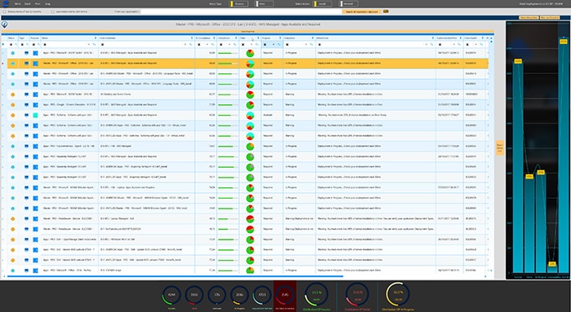Open the Information column filter dropdown
Image resolution: width=571 pixels, height=312 pixels.
[x=426, y=44]
